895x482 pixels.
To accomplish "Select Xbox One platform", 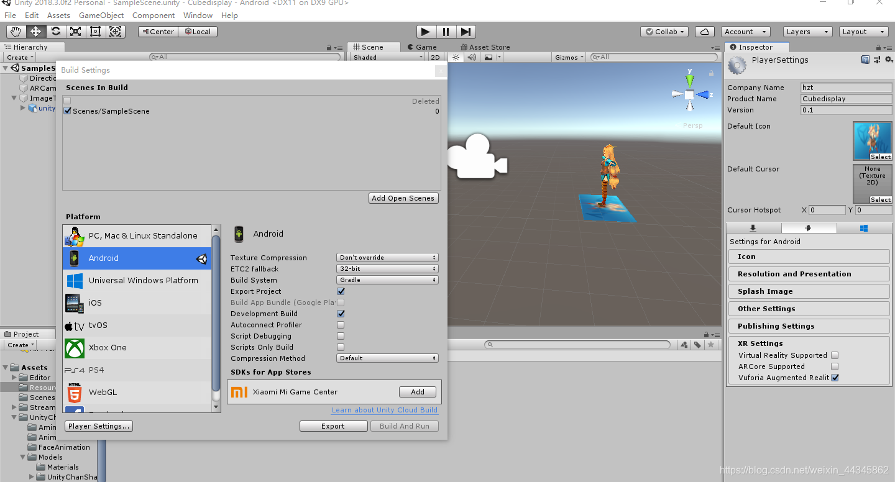I will click(137, 348).
